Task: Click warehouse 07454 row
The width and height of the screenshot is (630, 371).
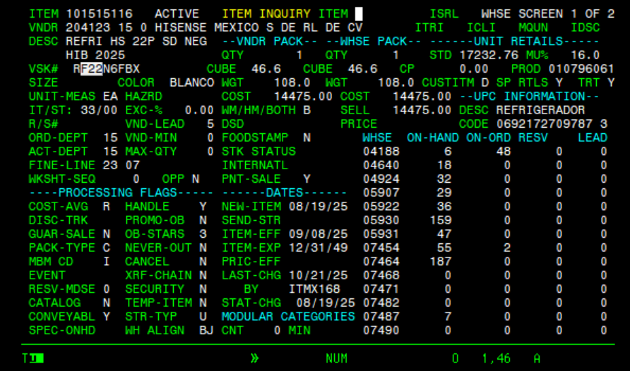Action: [485, 248]
